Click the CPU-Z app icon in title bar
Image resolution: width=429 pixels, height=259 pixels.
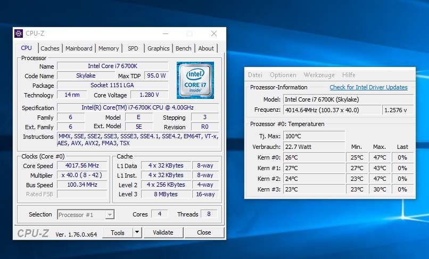point(19,34)
